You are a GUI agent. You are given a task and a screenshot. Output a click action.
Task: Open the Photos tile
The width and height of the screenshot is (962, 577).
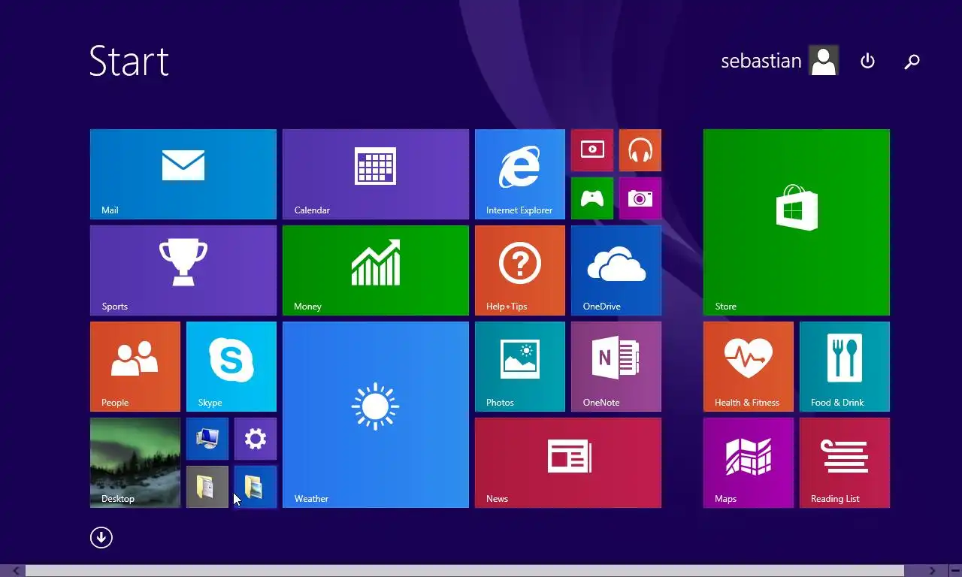(520, 367)
